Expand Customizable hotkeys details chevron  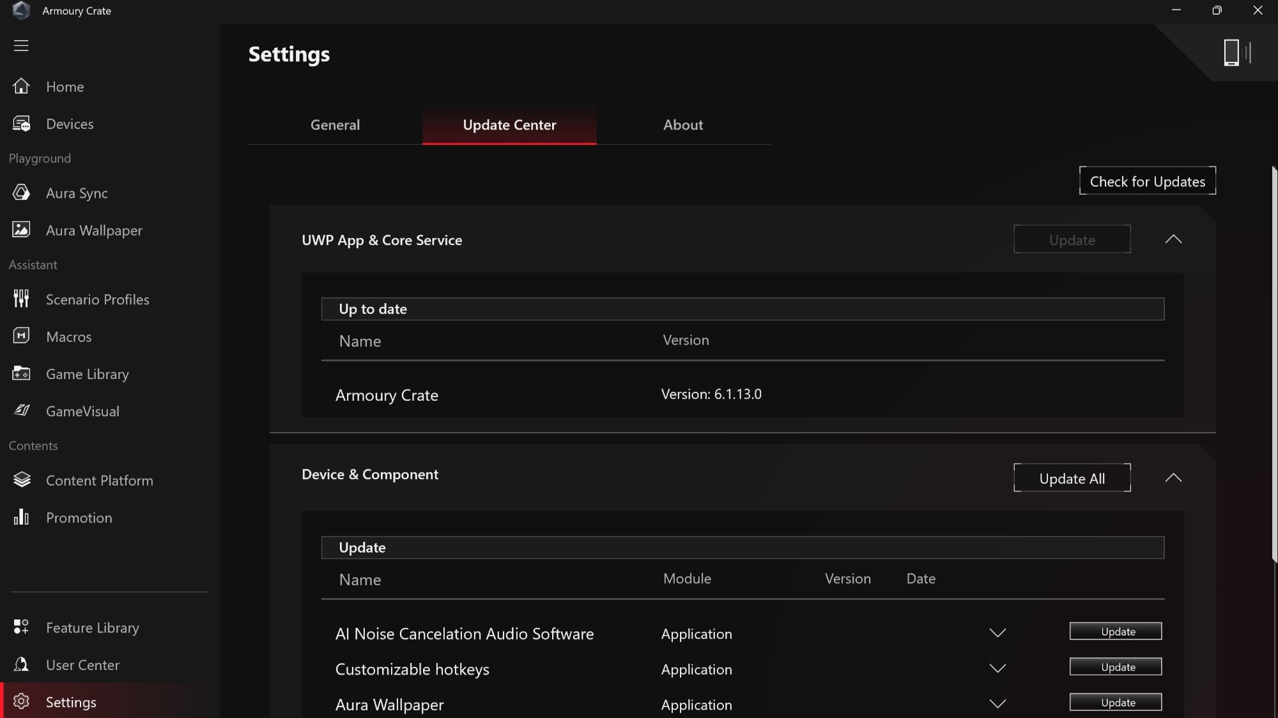coord(997,668)
